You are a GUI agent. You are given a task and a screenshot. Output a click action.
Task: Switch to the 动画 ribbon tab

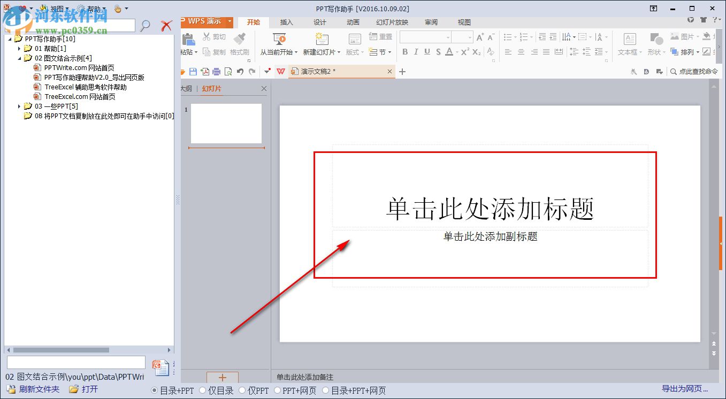pyautogui.click(x=353, y=22)
